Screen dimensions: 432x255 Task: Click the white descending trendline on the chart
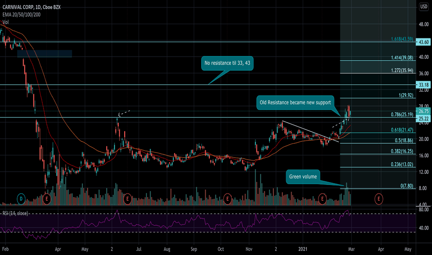click(311, 132)
